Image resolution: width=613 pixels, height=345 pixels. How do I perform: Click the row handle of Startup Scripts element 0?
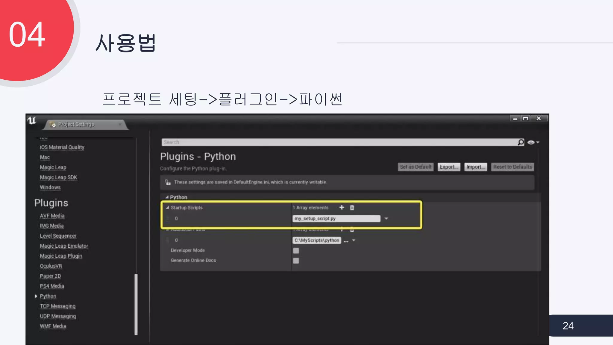pos(168,219)
